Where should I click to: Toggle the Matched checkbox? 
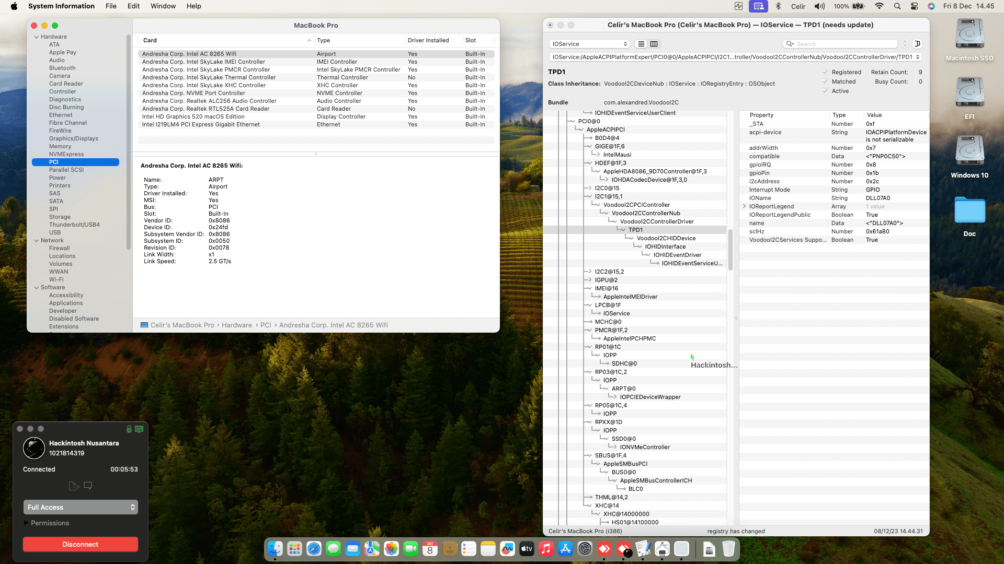[x=825, y=81]
